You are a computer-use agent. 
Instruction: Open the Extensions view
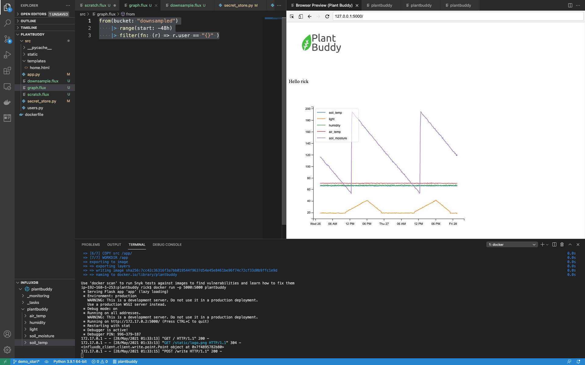click(x=7, y=71)
